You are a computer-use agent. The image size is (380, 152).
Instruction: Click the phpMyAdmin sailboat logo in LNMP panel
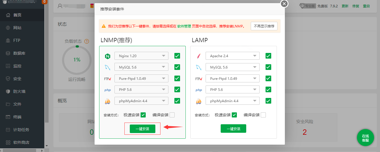[107, 101]
